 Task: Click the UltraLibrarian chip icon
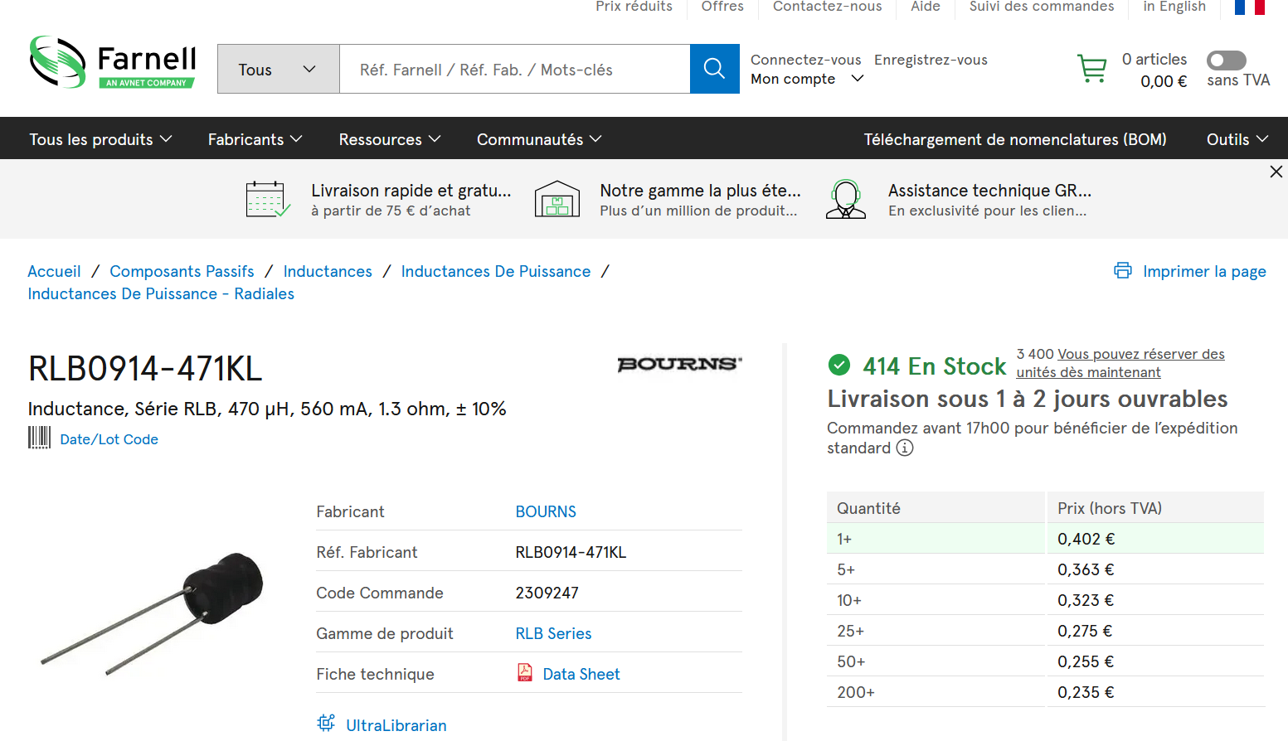click(326, 723)
